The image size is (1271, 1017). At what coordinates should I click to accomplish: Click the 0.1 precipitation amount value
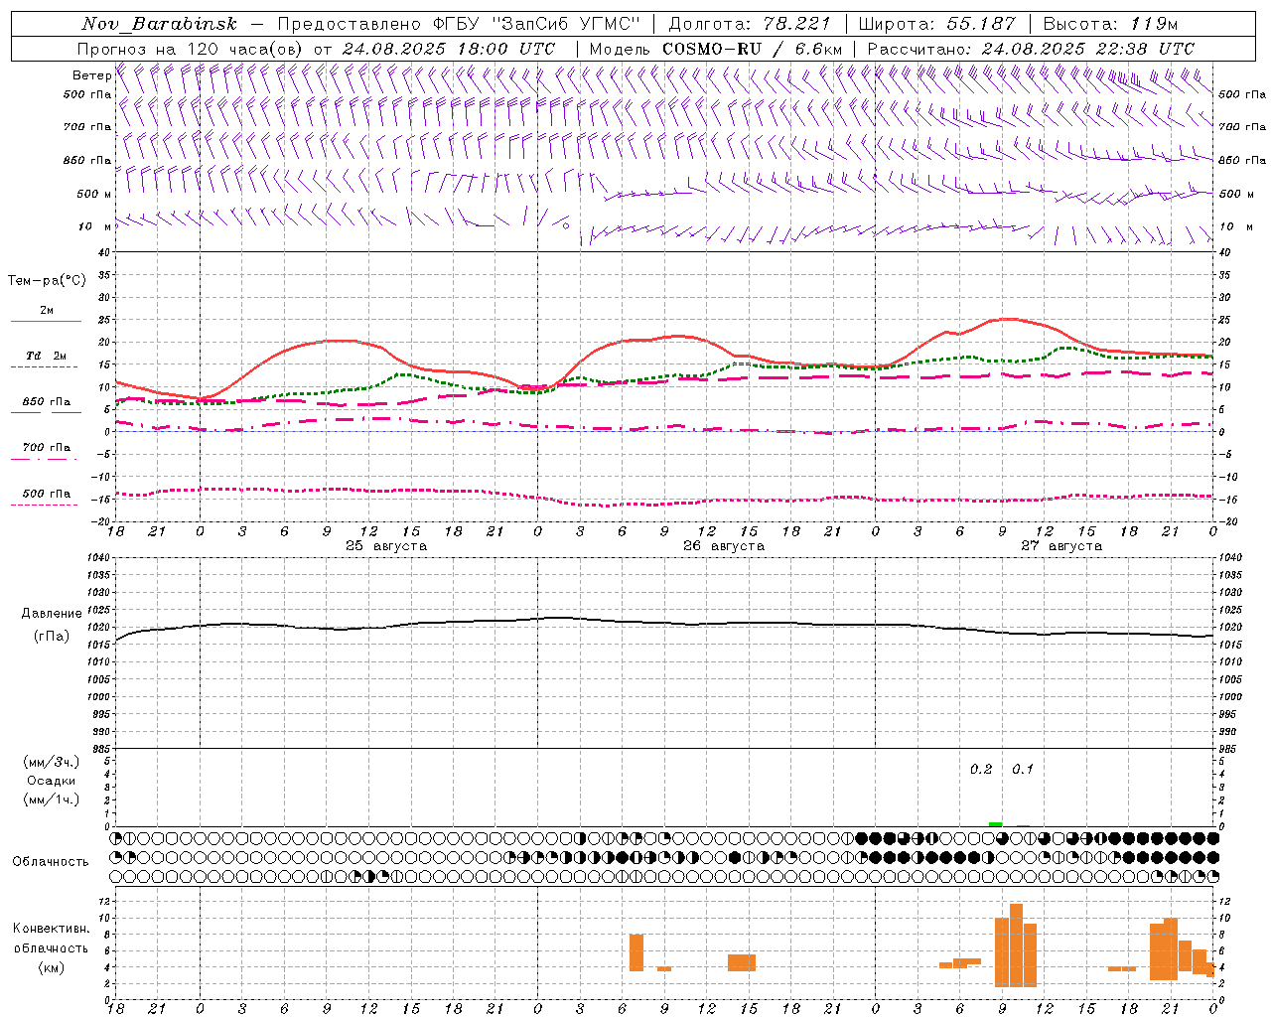(x=1023, y=770)
